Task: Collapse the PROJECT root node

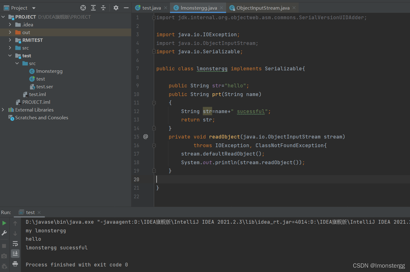Action: (3, 17)
